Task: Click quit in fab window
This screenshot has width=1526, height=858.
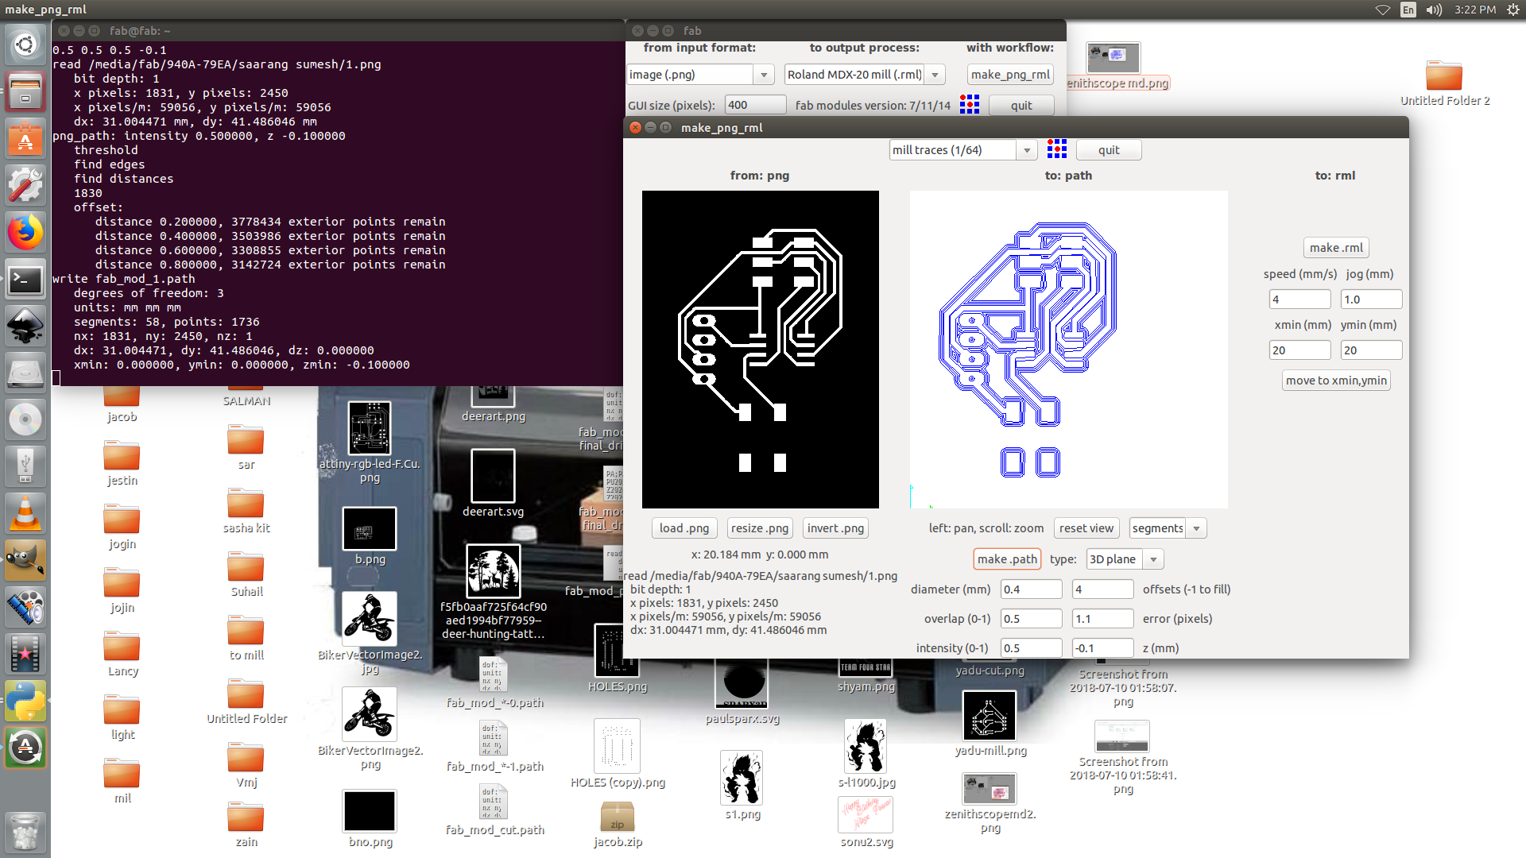Action: tap(1021, 106)
